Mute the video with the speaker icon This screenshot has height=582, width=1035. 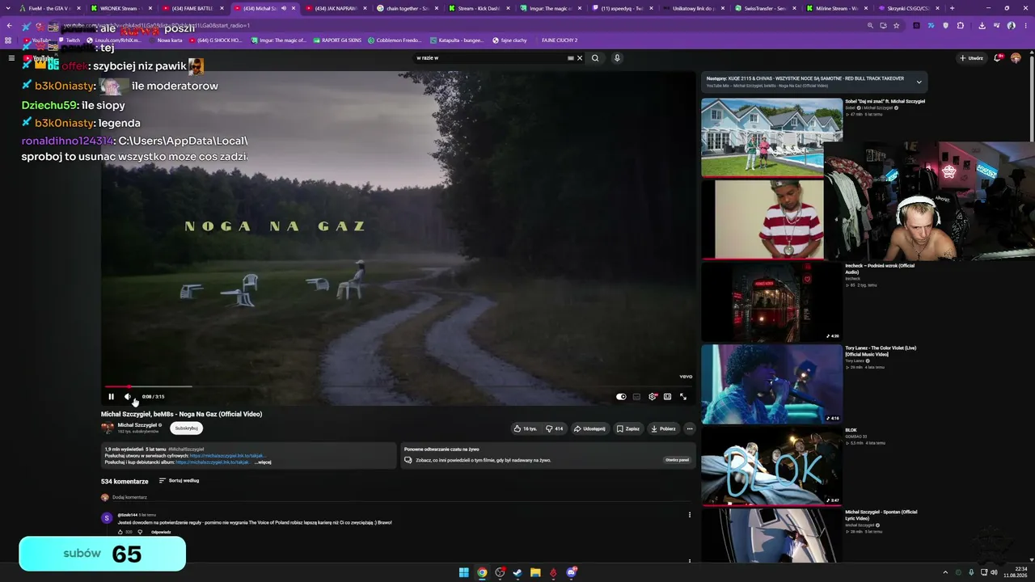tap(128, 397)
